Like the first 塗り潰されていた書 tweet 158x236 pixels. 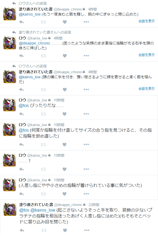point(65,22)
